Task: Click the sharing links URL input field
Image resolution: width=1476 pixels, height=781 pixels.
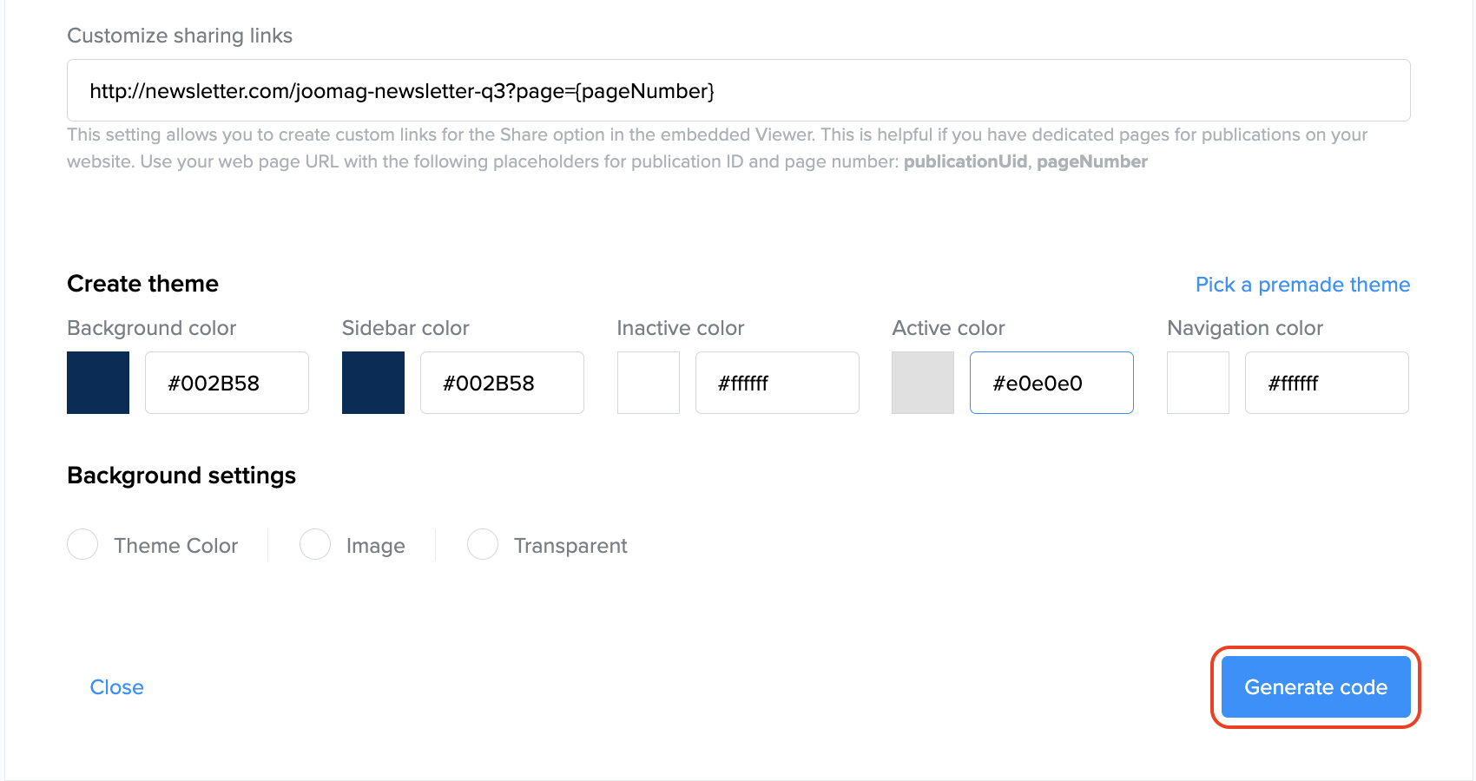Action: [738, 91]
